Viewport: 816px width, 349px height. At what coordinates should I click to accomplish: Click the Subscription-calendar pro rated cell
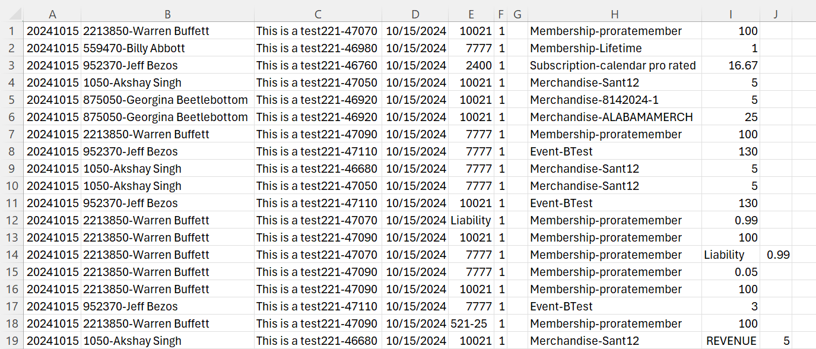point(614,65)
